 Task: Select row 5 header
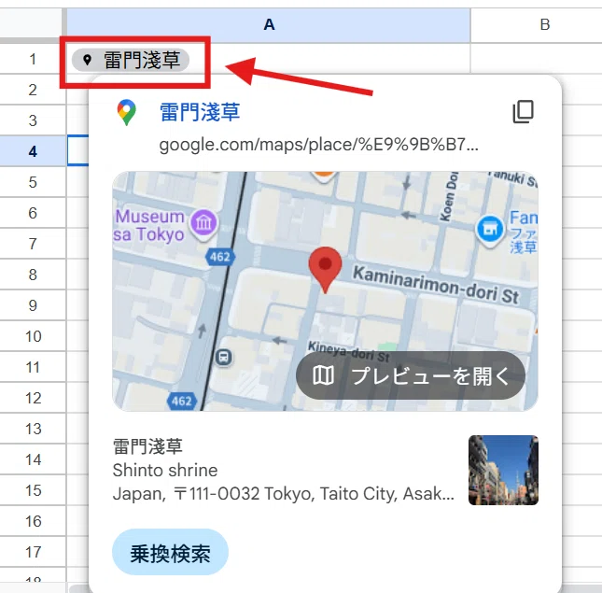pyautogui.click(x=33, y=182)
